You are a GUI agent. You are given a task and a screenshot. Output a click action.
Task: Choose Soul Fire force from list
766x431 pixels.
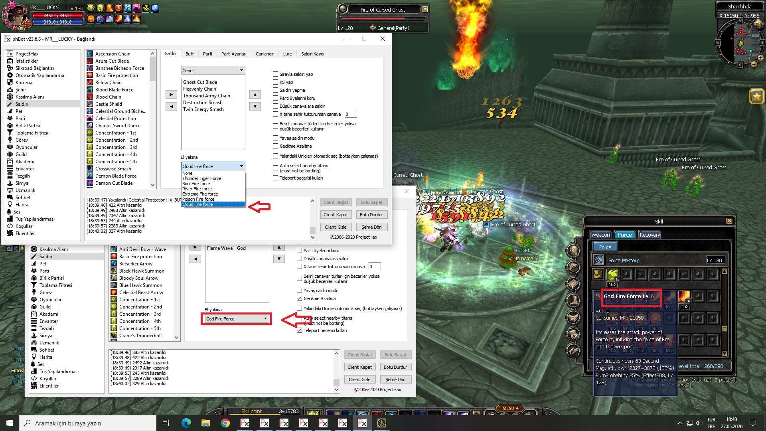[196, 184]
